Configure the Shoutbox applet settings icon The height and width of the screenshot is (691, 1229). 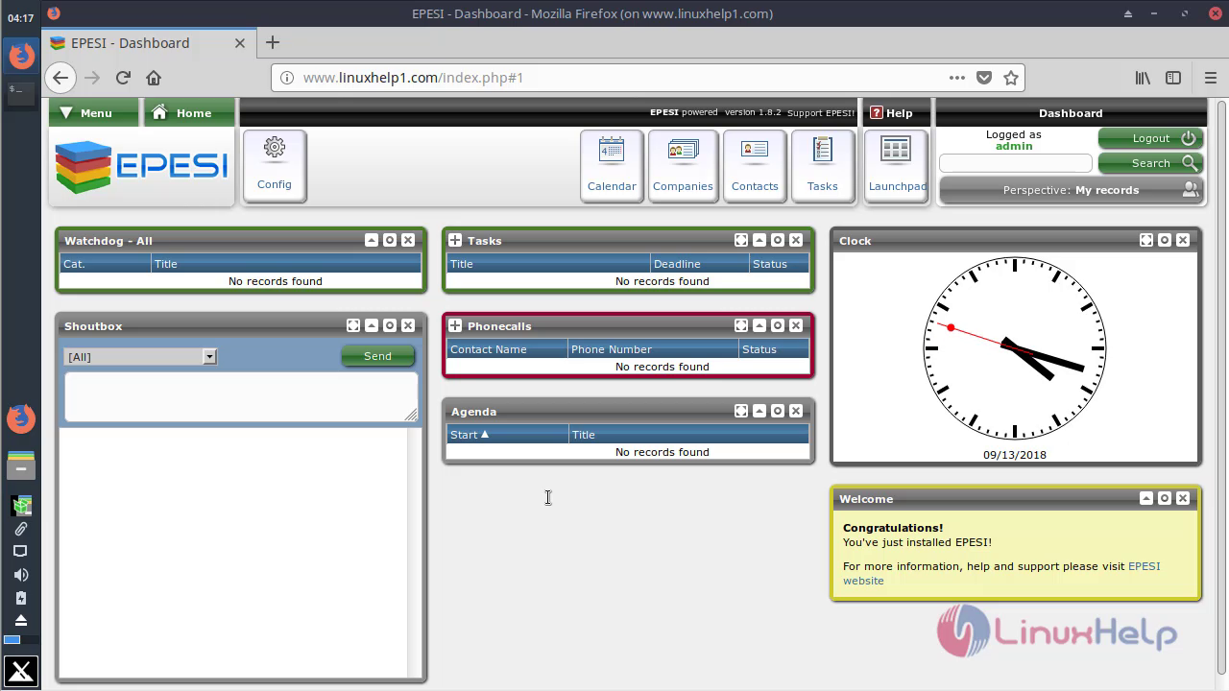(x=390, y=325)
